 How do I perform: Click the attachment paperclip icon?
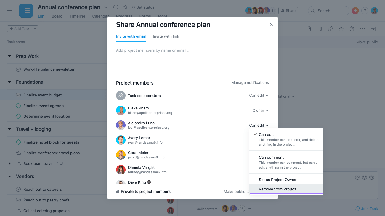pos(309,29)
